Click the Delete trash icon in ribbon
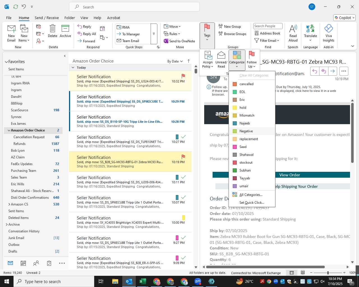This screenshot has width=359, height=287. pos(52,28)
